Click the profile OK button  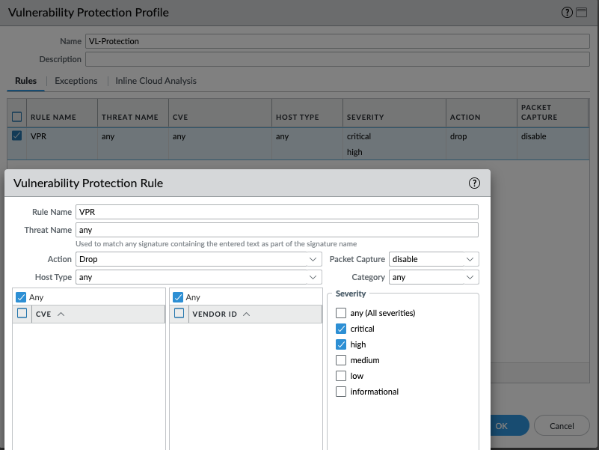coord(509,425)
